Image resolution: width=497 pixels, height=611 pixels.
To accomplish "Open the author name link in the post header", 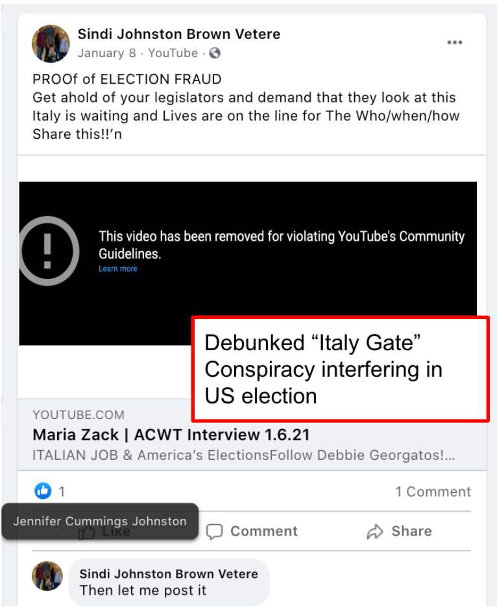I will (x=178, y=34).
